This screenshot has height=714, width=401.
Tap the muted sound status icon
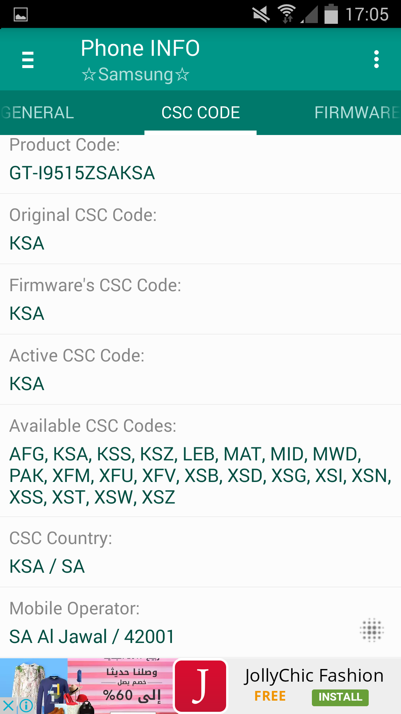tap(261, 15)
